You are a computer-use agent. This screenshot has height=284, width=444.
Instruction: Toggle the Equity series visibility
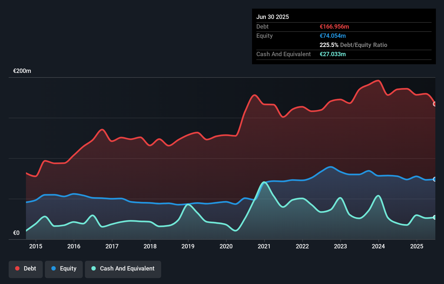click(64, 268)
